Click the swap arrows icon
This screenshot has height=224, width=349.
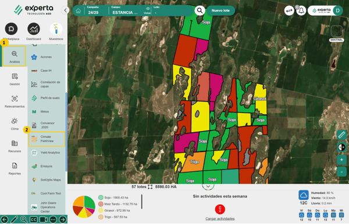click(x=289, y=10)
